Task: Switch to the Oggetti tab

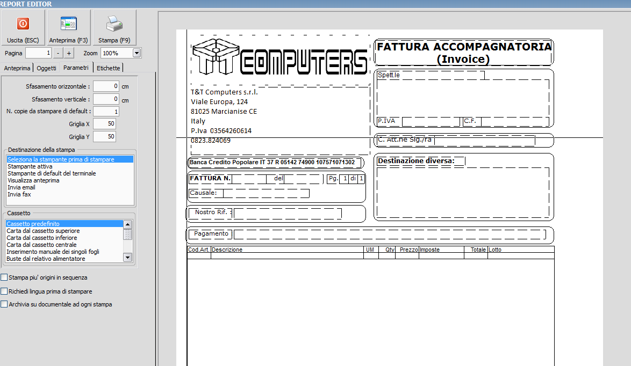Action: (46, 68)
